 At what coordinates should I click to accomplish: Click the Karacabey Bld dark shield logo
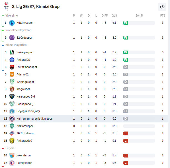pyautogui.click(x=12, y=97)
